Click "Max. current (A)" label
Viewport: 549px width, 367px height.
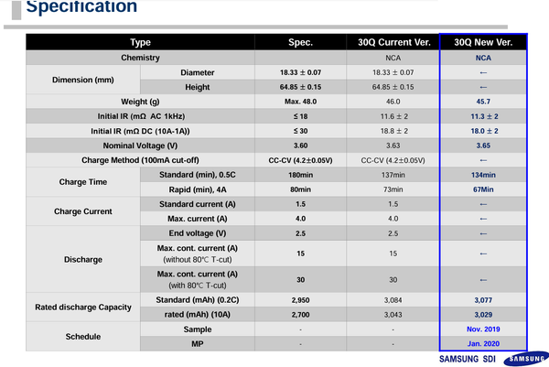pyautogui.click(x=198, y=219)
